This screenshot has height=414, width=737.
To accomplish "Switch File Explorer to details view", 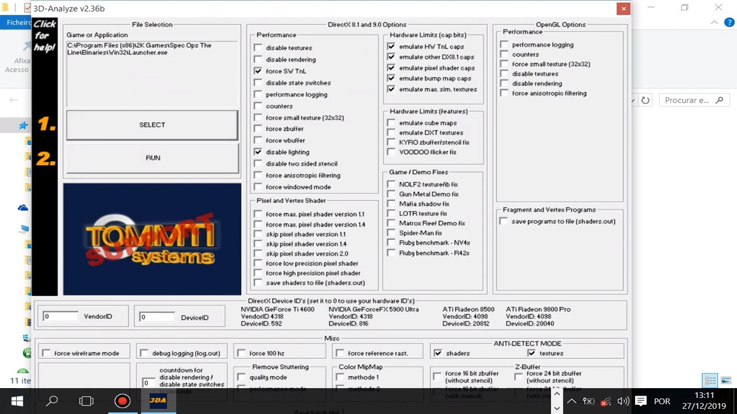I will [711, 381].
